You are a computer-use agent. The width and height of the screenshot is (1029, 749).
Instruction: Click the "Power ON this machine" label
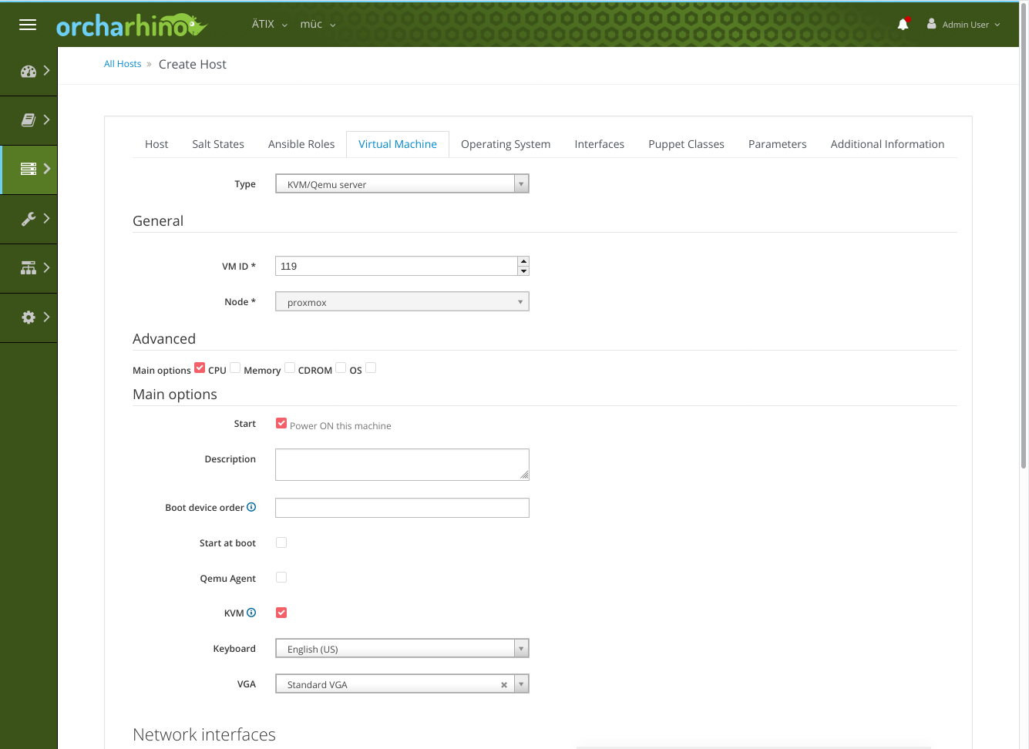coord(341,426)
